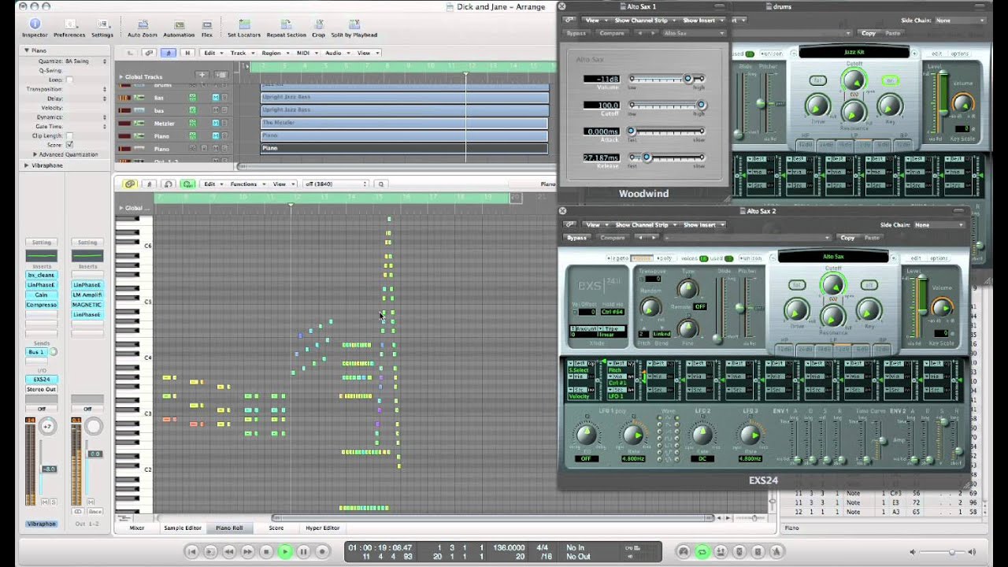Image resolution: width=1008 pixels, height=567 pixels.
Task: Click the Record button in the transport
Action: tap(322, 552)
